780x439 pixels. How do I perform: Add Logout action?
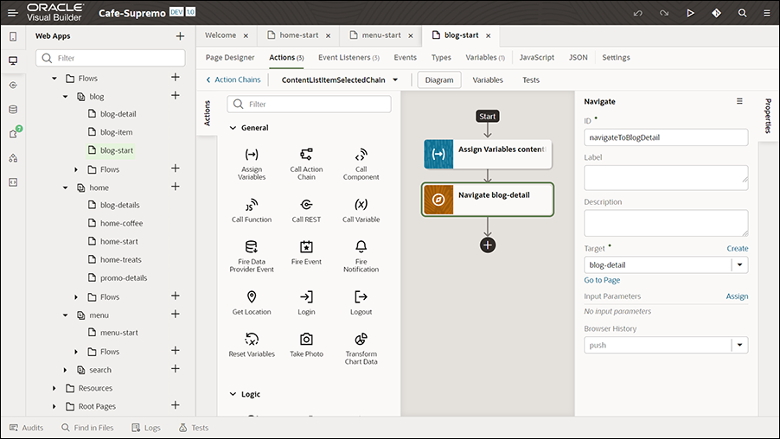tap(361, 302)
